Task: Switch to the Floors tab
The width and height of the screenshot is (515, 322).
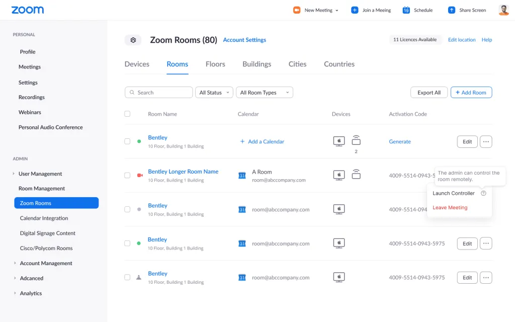Action: (215, 64)
